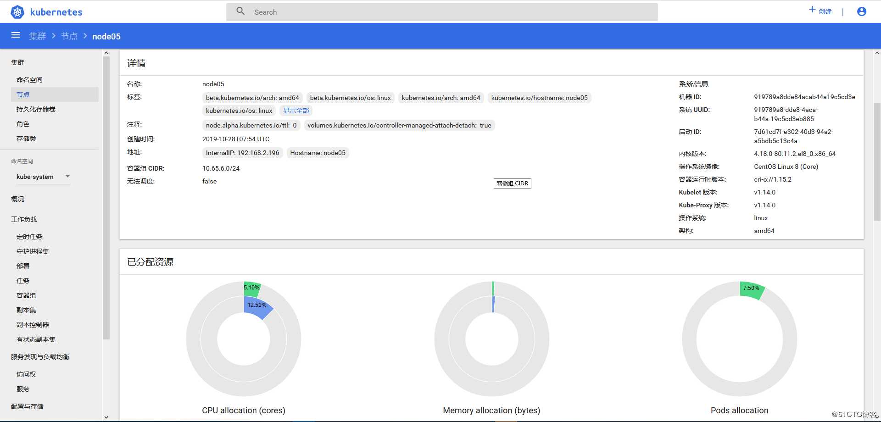
Task: Open 访问权 sidebar item
Action: (26, 374)
